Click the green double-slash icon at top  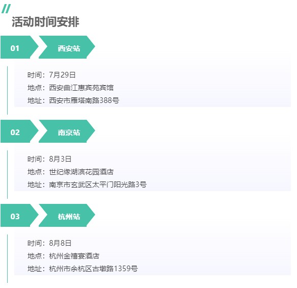(x=6, y=9)
